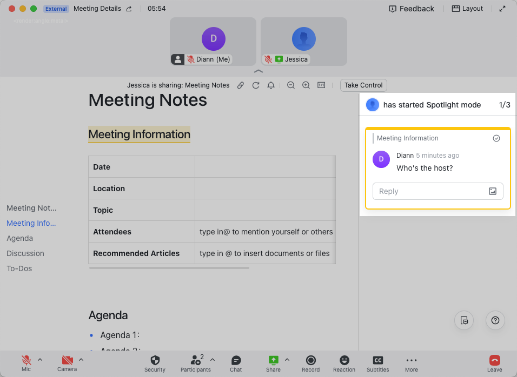Open the Security panel
The image size is (517, 377).
(x=155, y=363)
